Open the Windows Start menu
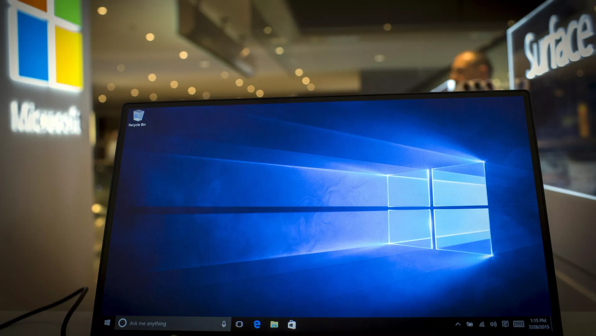The height and width of the screenshot is (336, 596). (x=107, y=323)
